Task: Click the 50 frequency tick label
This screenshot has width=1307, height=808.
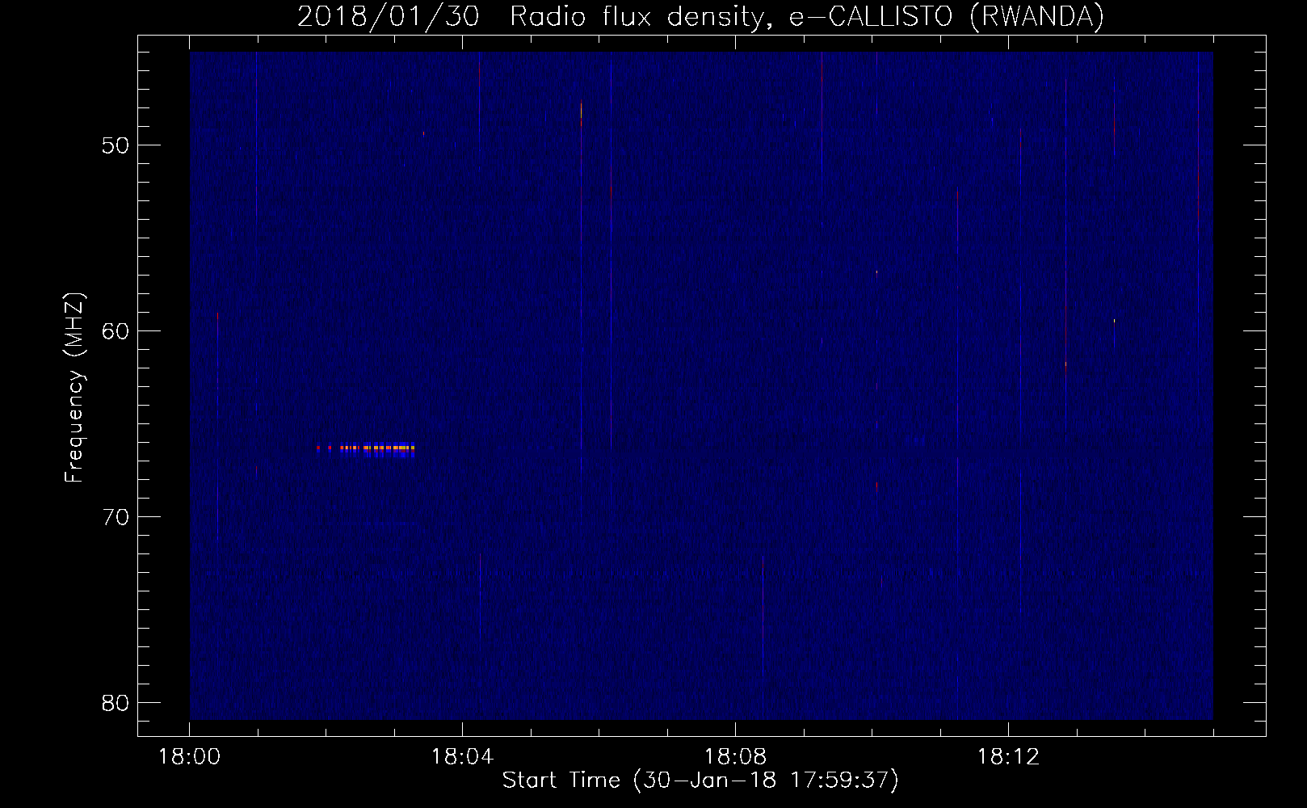Action: [x=116, y=145]
